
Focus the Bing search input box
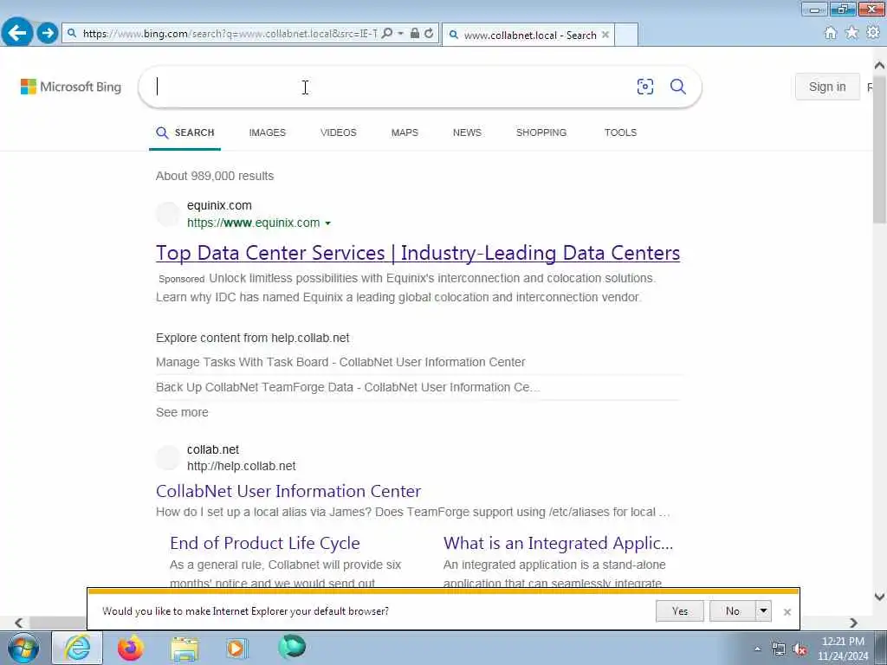tap(391, 87)
